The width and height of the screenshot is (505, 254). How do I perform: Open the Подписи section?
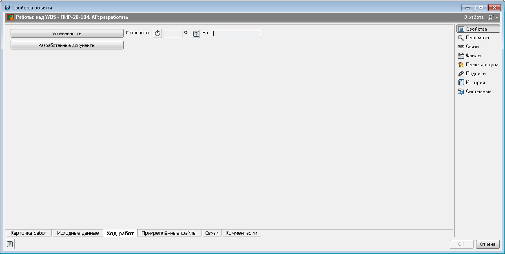pyautogui.click(x=472, y=74)
